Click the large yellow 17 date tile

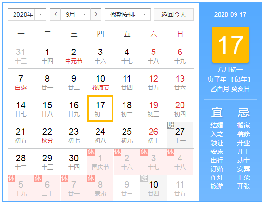click(230, 44)
